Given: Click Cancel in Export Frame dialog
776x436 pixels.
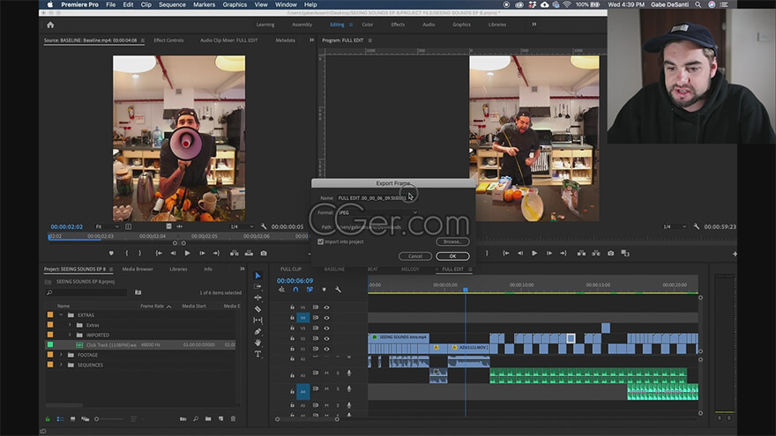Looking at the screenshot, I should [x=415, y=256].
